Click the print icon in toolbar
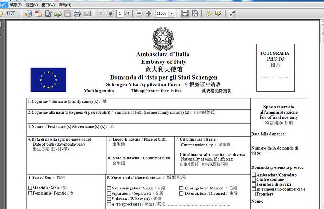Viewport: 324px width, 209px height. pyautogui.click(x=77, y=13)
